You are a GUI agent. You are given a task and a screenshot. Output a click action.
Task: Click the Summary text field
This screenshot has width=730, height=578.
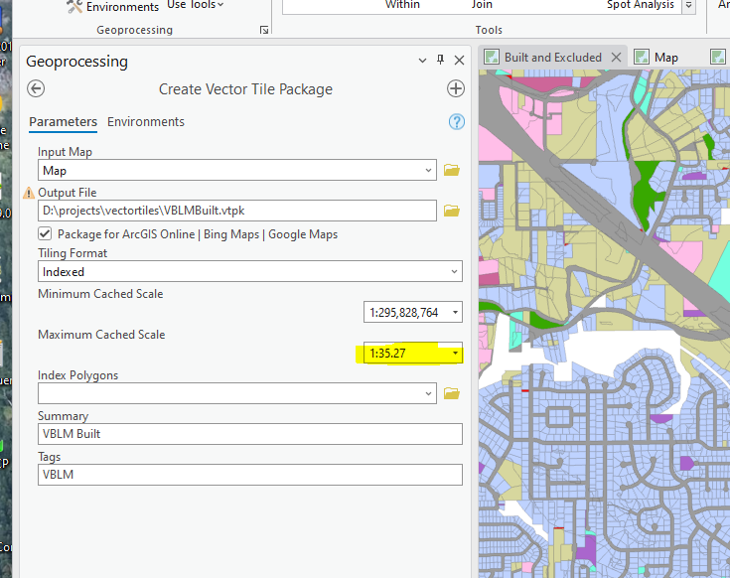[250, 434]
